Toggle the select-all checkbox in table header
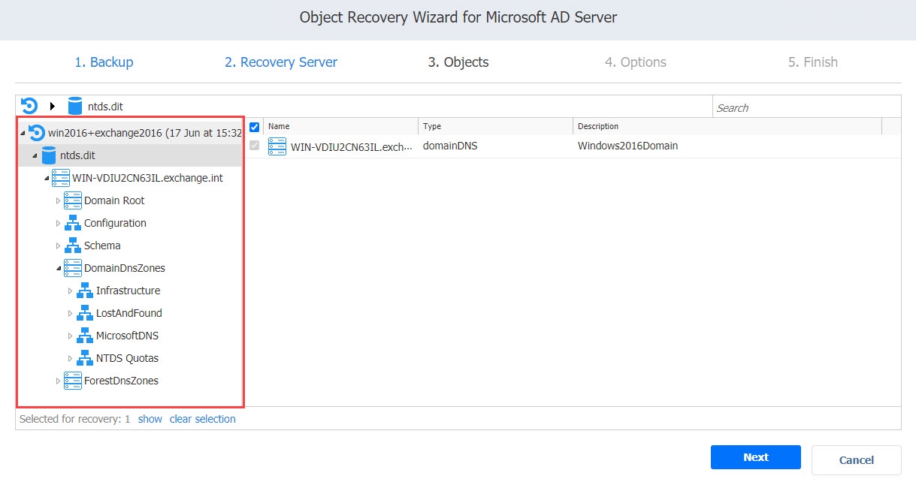 point(254,127)
